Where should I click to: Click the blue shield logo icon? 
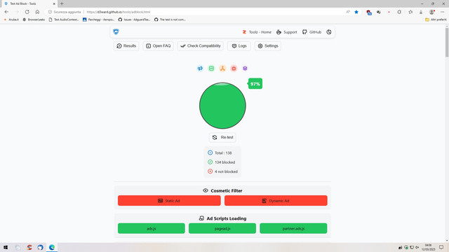(x=116, y=31)
